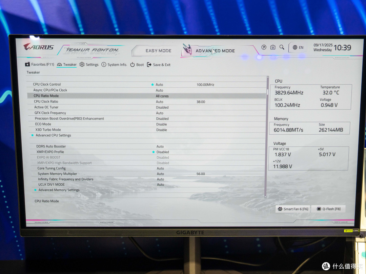Switch to EASY MODE
This screenshot has height=274, width=366.
click(158, 51)
